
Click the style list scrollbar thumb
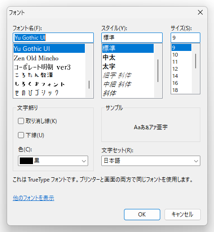pos(158,71)
